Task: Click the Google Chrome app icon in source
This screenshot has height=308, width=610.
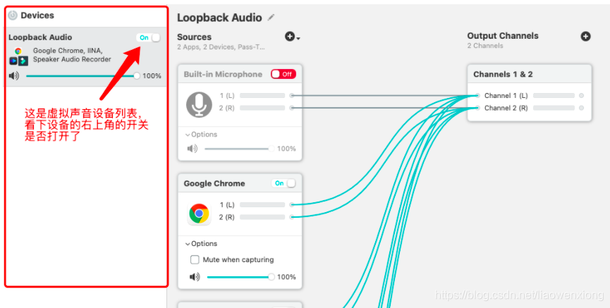Action: click(x=199, y=214)
